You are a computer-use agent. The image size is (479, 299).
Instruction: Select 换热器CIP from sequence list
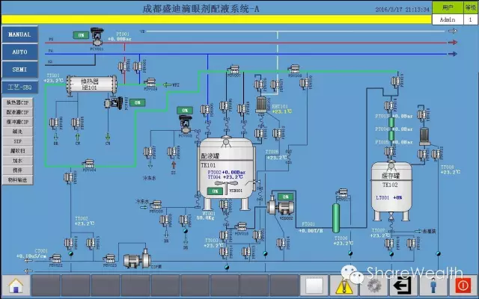(17, 102)
